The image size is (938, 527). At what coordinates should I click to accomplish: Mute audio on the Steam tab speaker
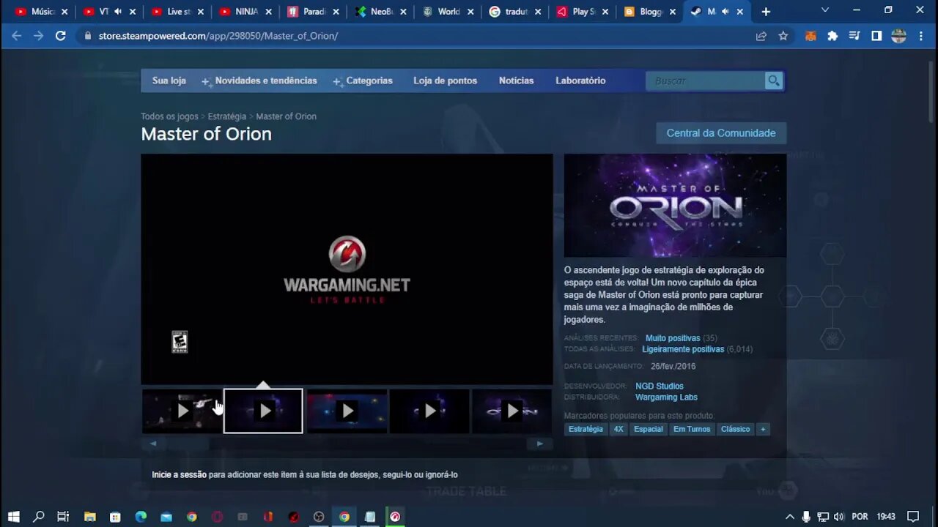[x=725, y=12]
